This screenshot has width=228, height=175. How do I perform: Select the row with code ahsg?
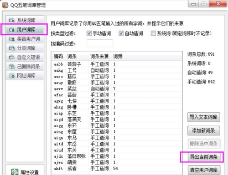point(117,107)
